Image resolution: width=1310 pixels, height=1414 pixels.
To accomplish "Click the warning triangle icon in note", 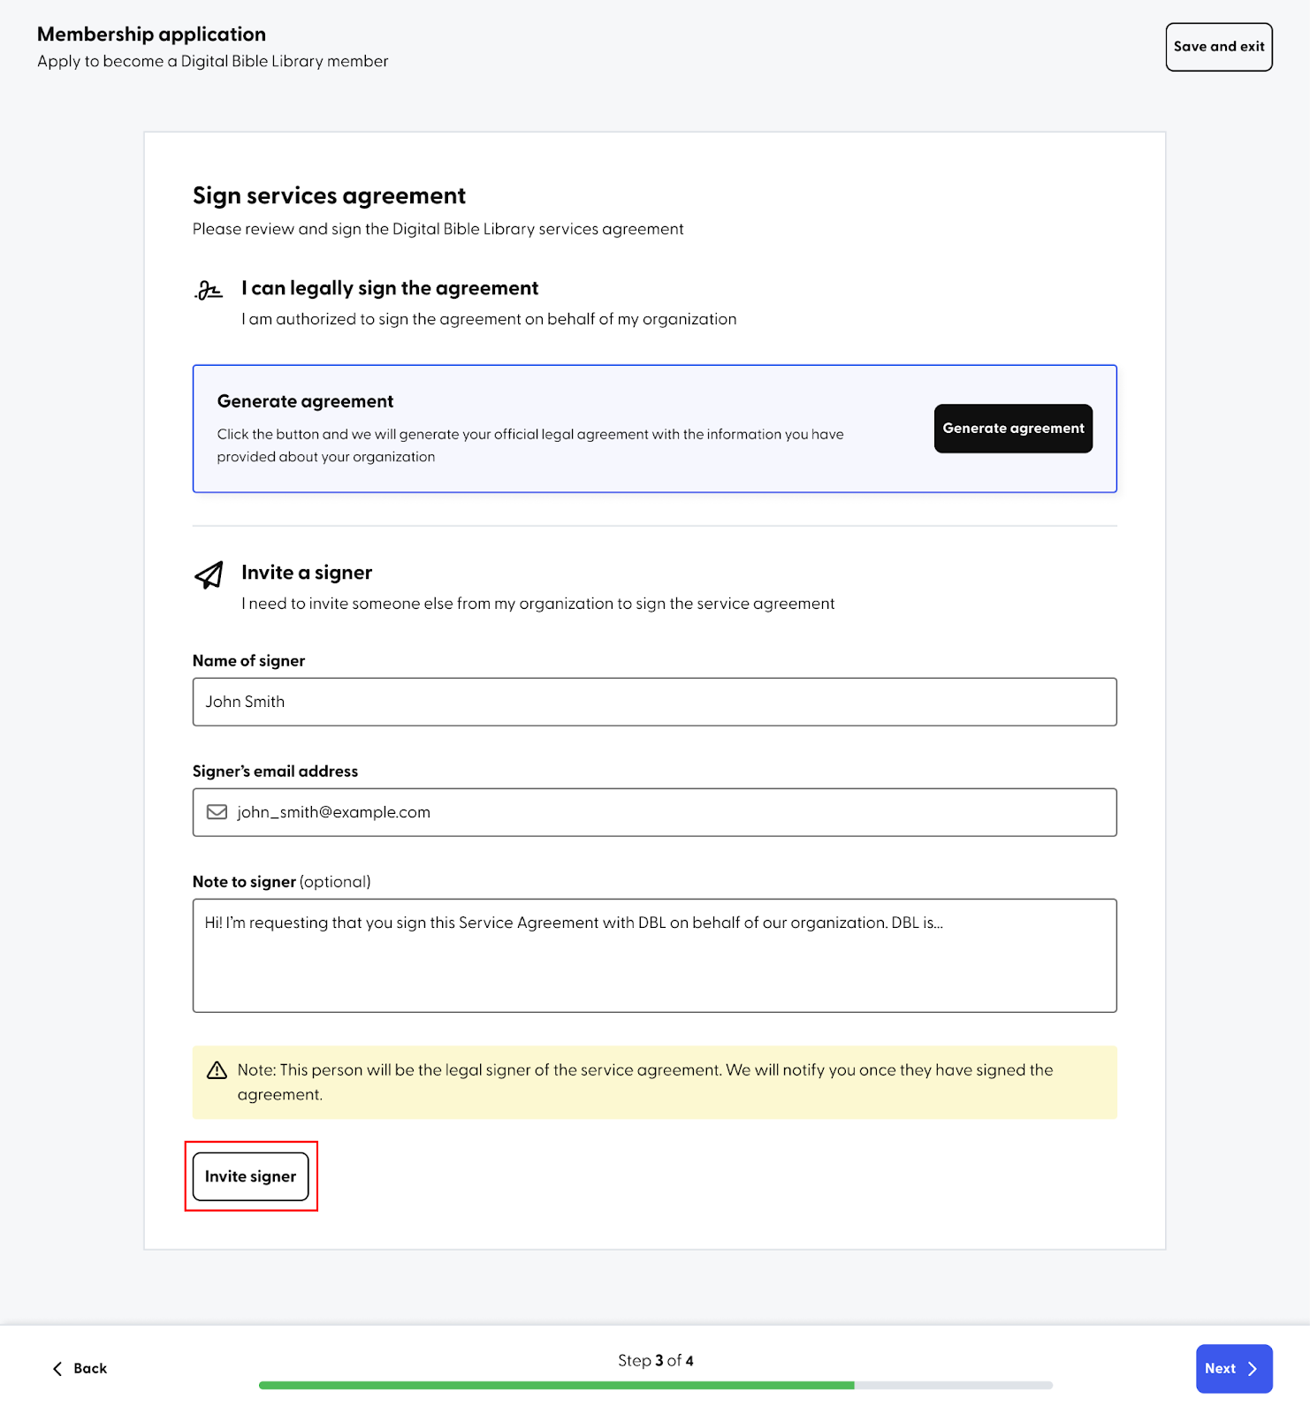I will pos(217,1070).
